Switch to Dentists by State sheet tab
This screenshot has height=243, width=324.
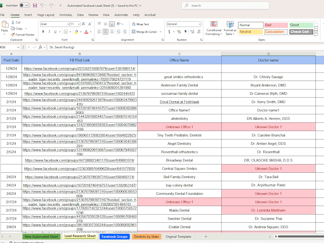point(146,237)
